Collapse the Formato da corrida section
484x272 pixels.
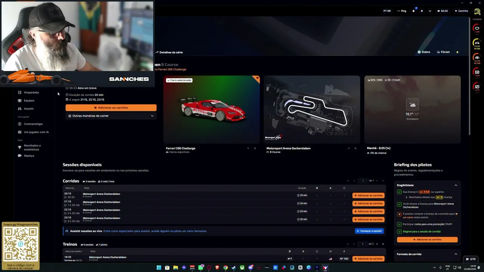coord(456,254)
